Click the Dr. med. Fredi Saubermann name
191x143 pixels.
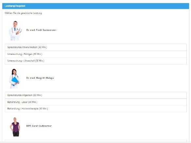41,30
